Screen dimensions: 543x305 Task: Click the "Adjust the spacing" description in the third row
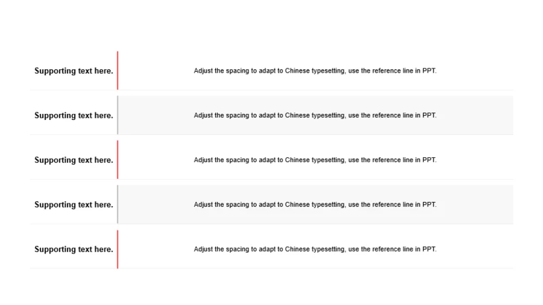[x=315, y=160]
